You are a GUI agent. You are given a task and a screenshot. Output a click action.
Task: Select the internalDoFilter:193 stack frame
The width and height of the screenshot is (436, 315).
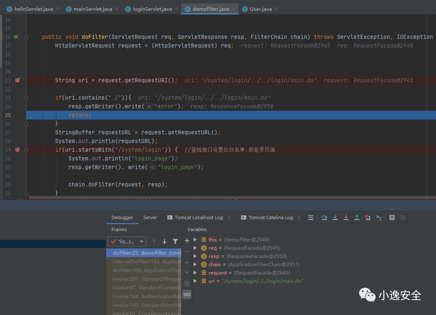pos(144,262)
